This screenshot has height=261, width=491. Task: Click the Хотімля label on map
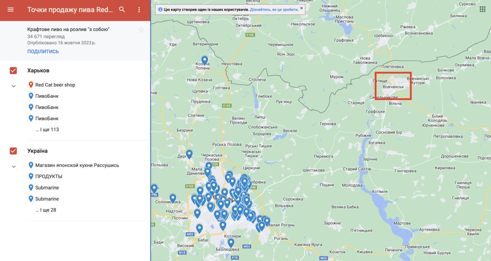(x=380, y=192)
